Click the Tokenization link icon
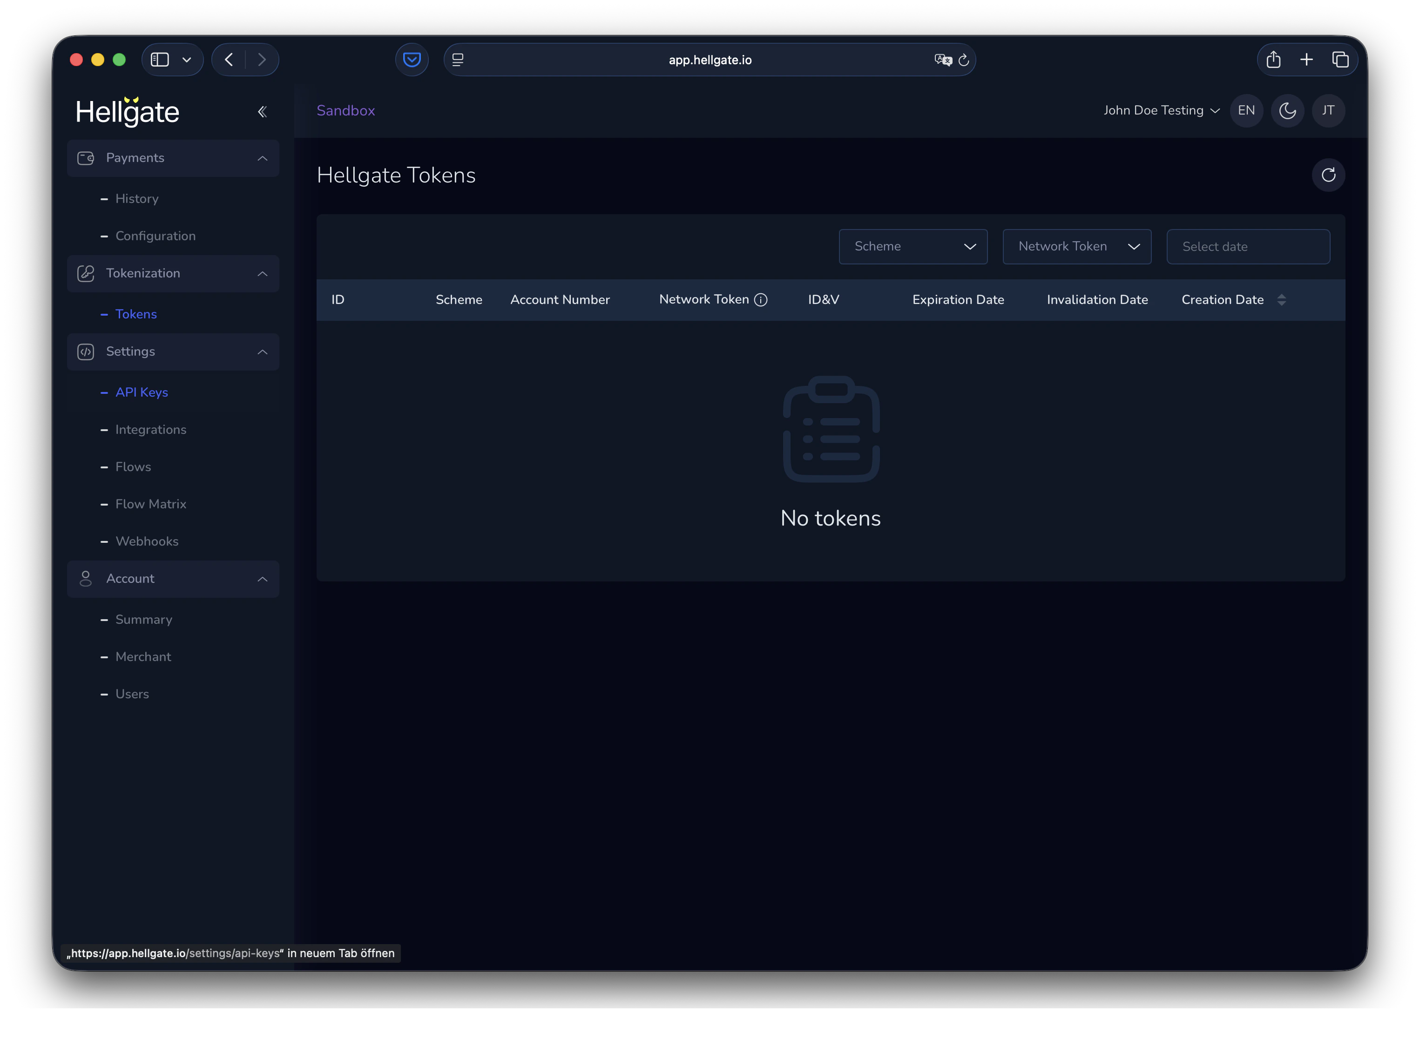This screenshot has width=1420, height=1040. (86, 273)
